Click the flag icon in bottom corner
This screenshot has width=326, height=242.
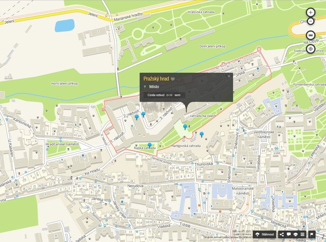coord(312,234)
